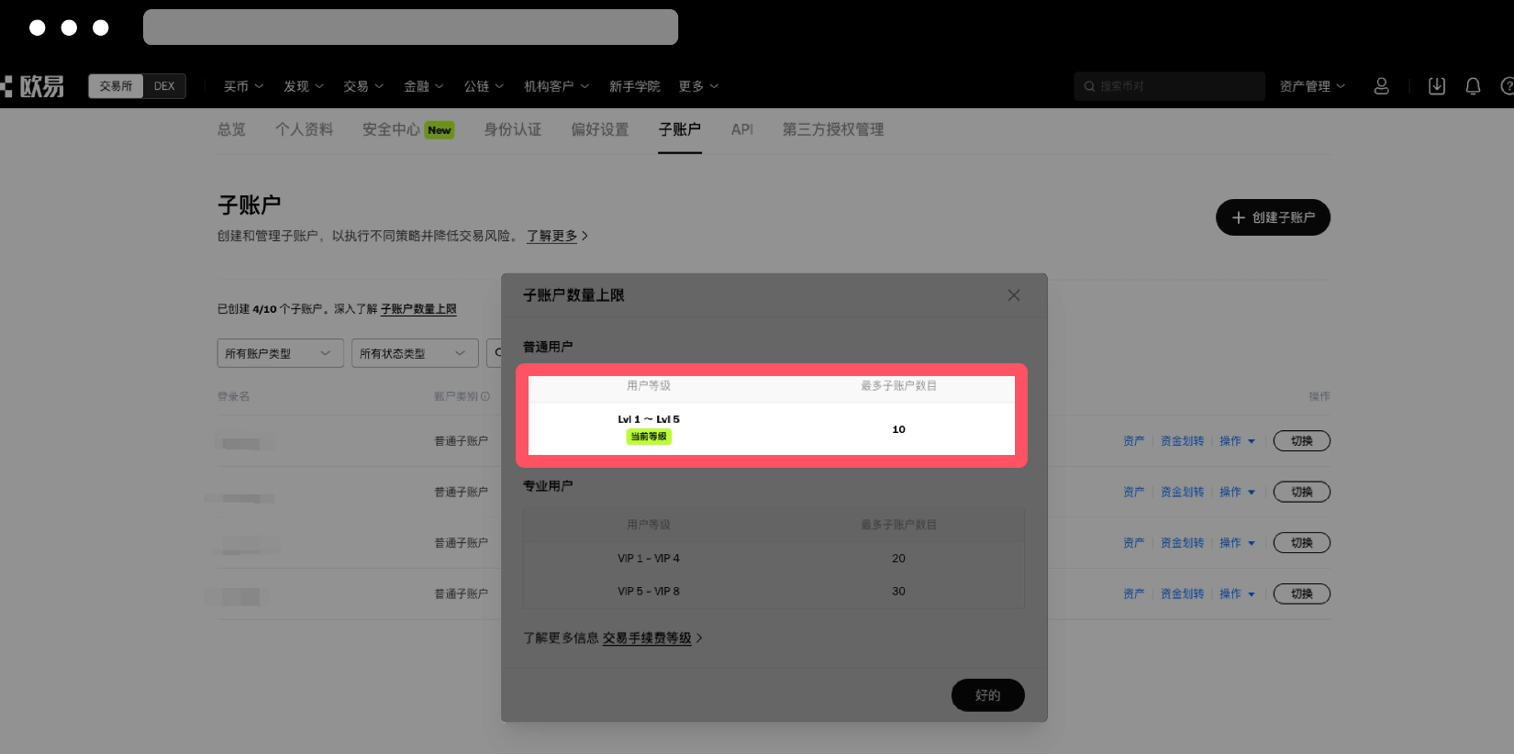The image size is (1514, 754).
Task: Expand the 所有账户类型 dropdown
Action: (x=280, y=353)
